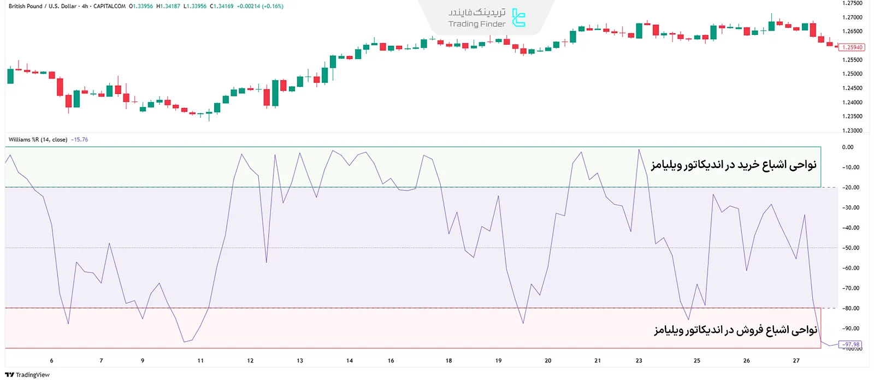Click the -50.00 level on indicator scale
The height and width of the screenshot is (382, 874).
pyautogui.click(x=851, y=248)
